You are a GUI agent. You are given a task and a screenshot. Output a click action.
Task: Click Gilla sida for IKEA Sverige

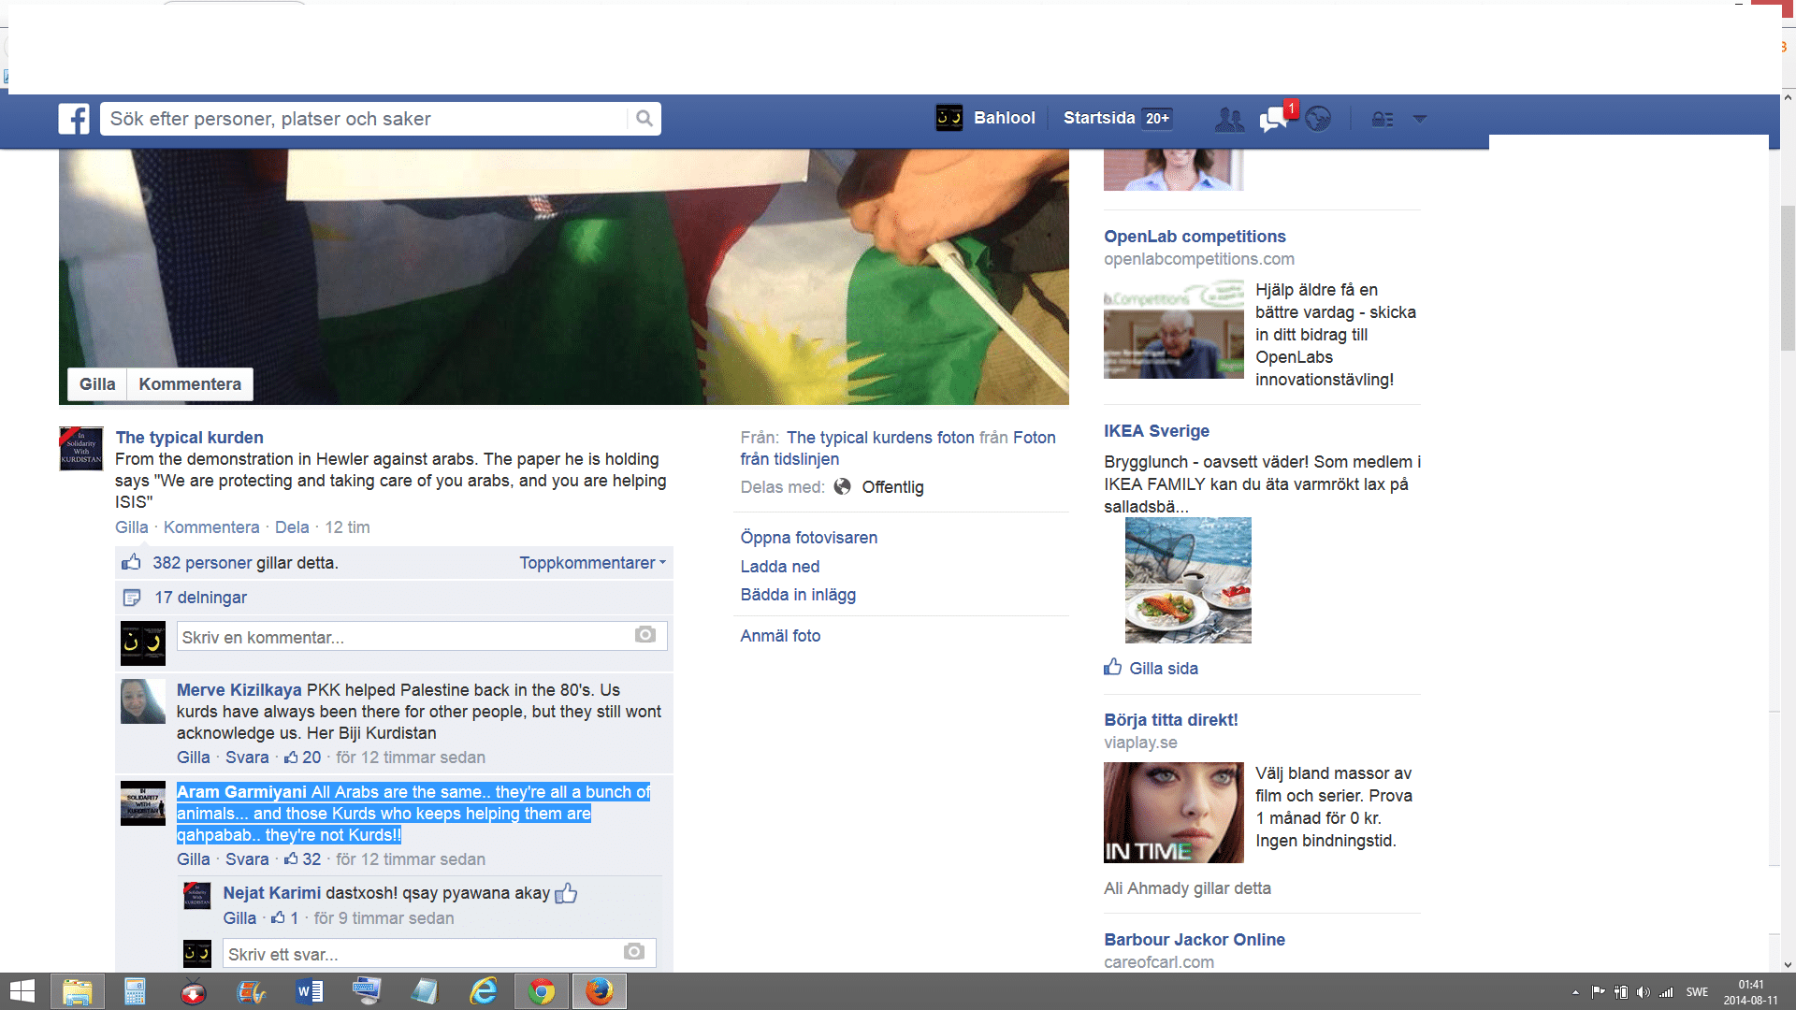(x=1151, y=668)
